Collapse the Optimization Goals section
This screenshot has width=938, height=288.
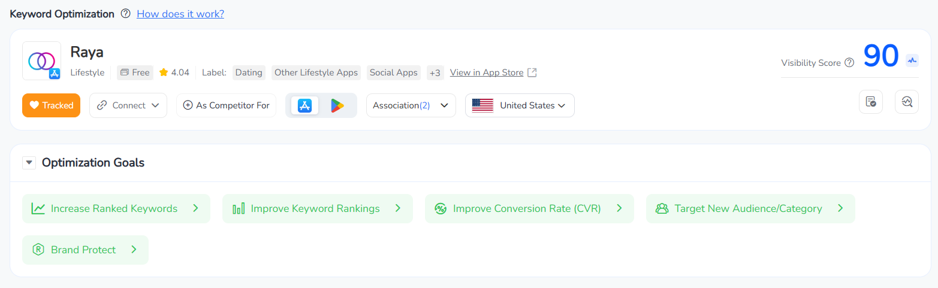tap(29, 163)
